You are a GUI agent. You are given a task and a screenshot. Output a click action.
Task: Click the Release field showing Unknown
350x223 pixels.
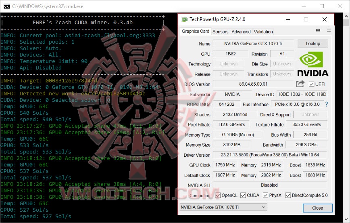(x=229, y=74)
